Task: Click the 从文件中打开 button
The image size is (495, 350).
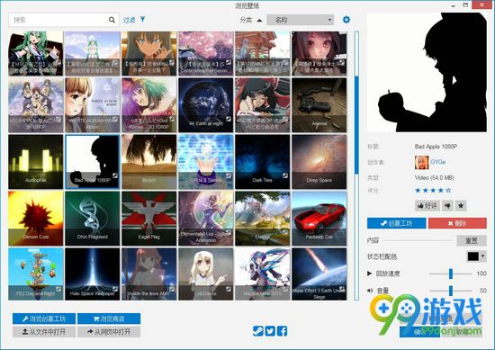Action: pyautogui.click(x=44, y=332)
